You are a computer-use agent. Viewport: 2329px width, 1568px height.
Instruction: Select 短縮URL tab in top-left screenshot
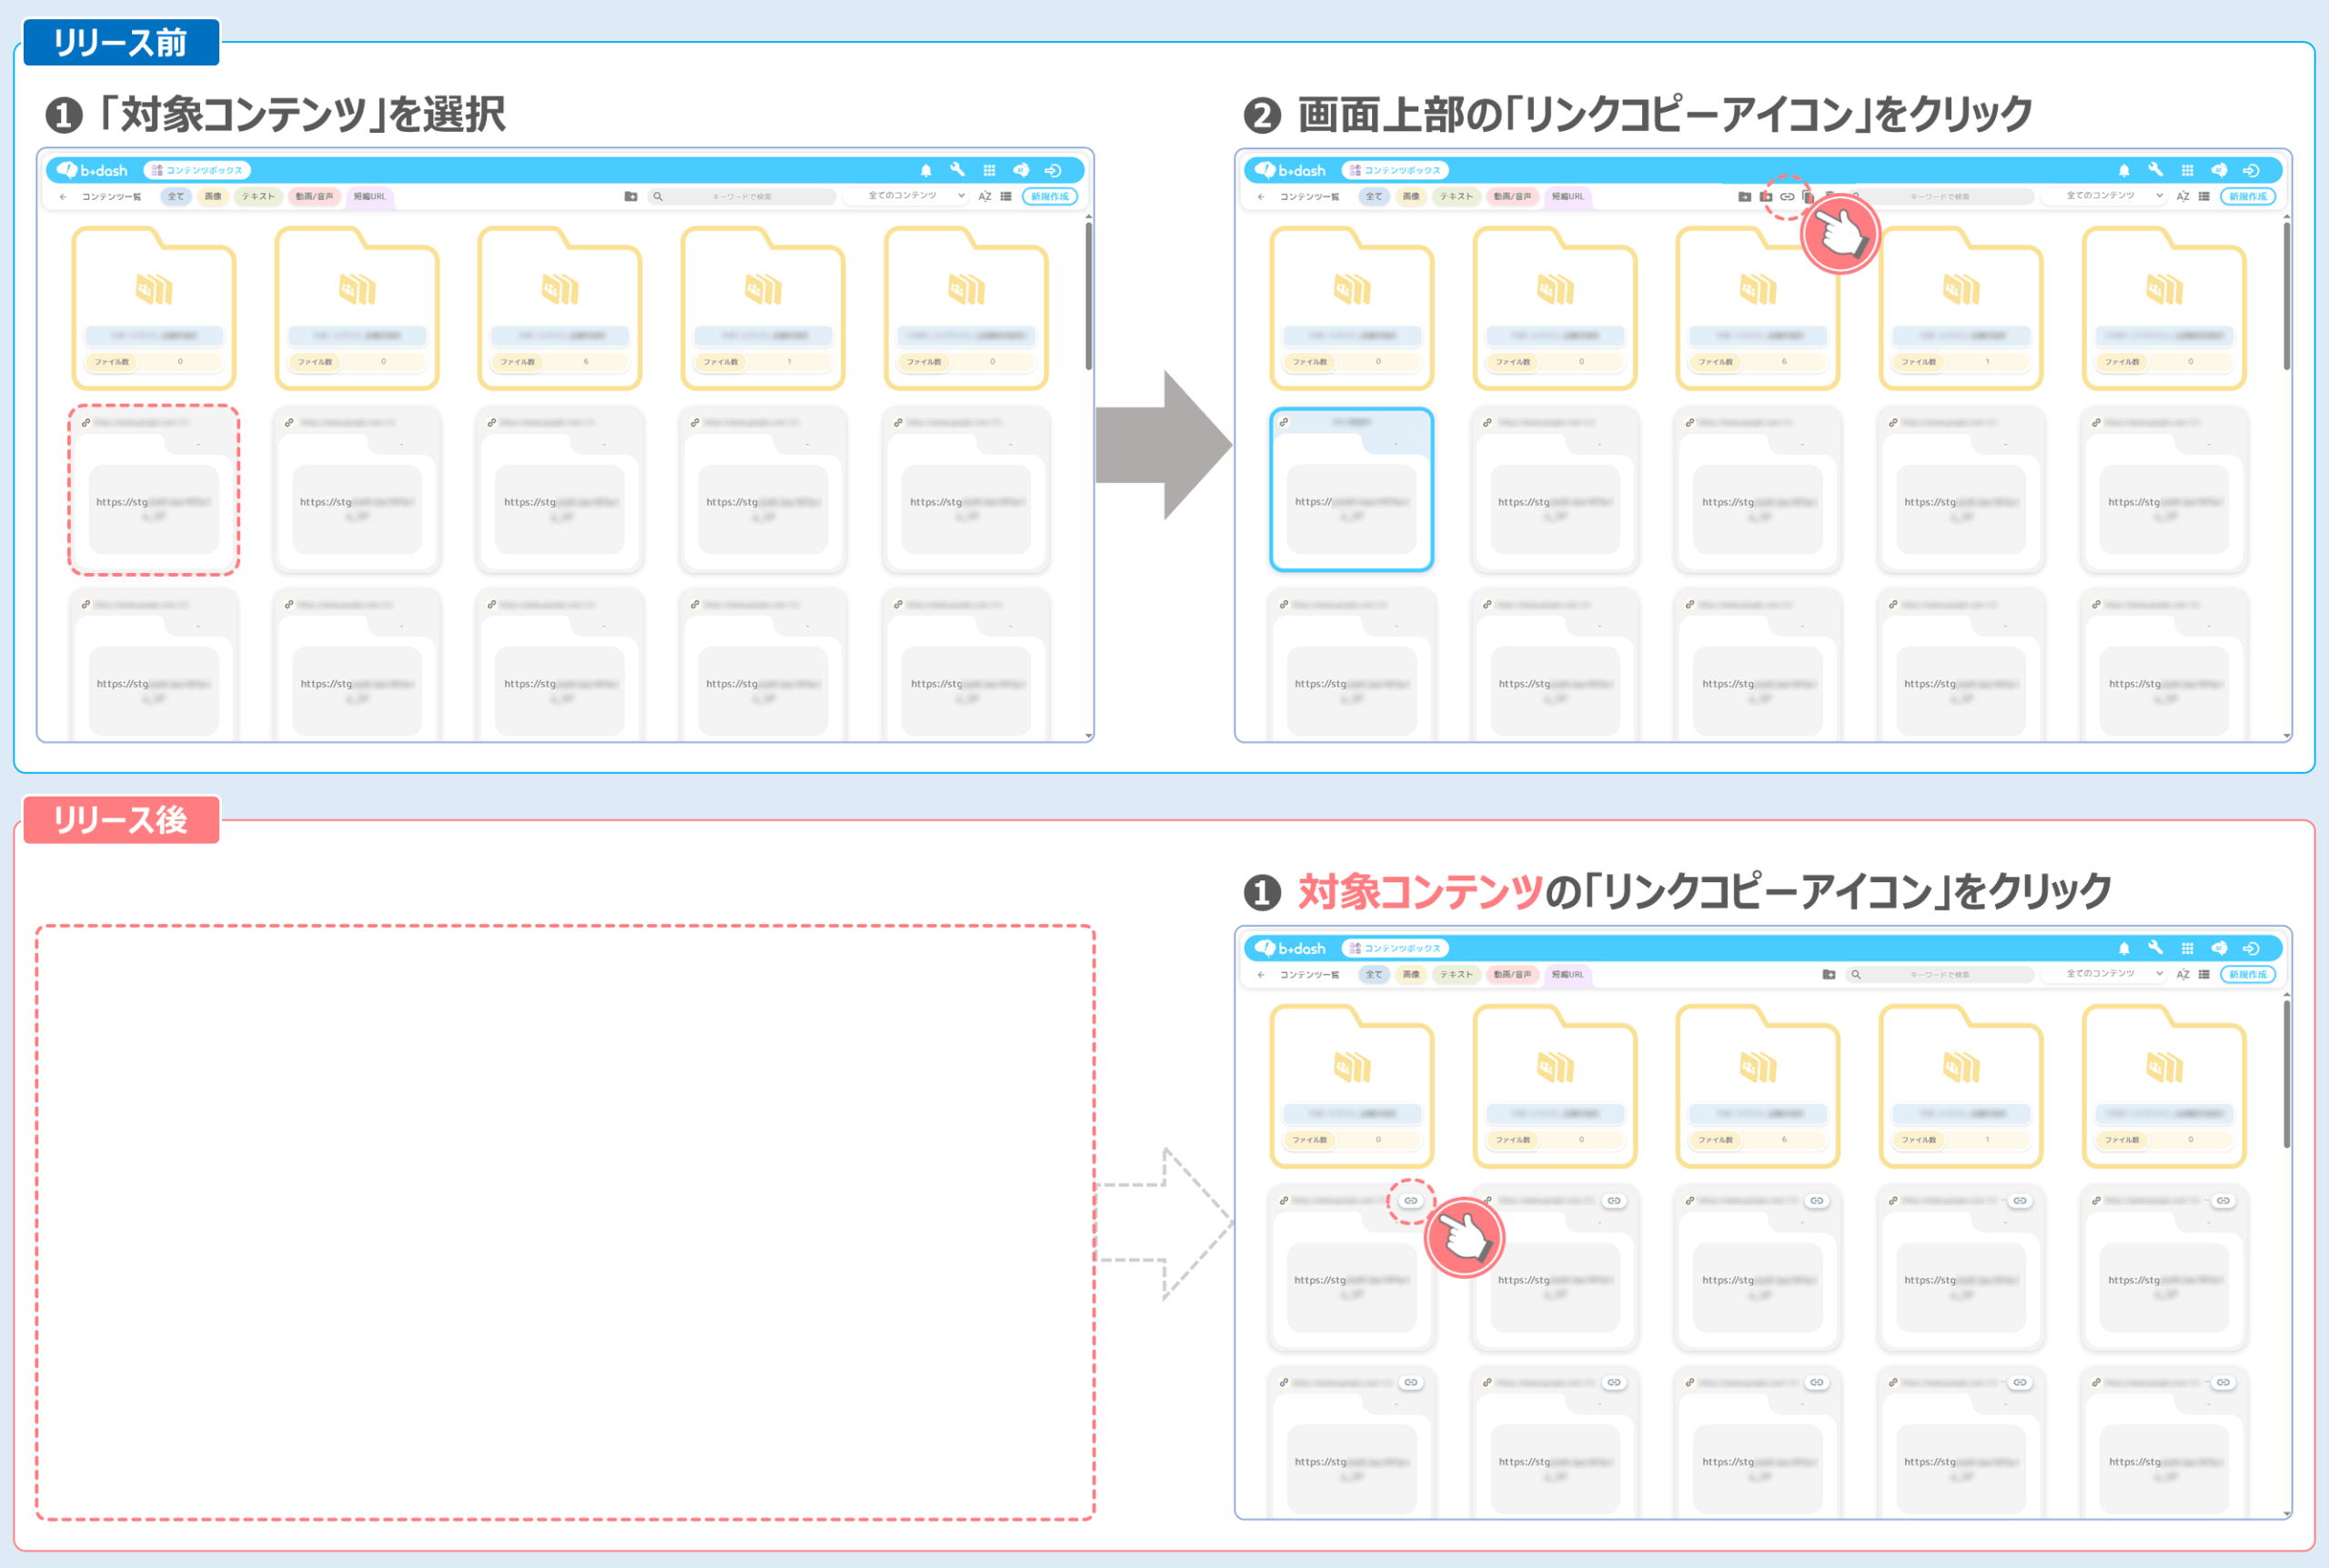(x=369, y=196)
